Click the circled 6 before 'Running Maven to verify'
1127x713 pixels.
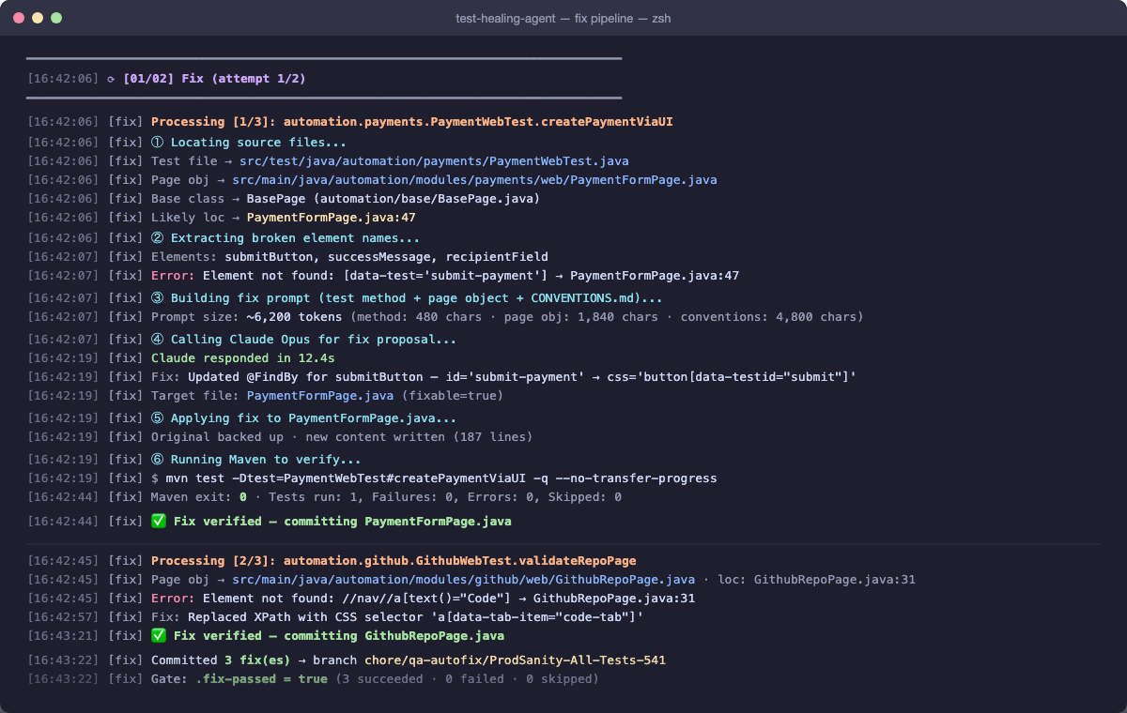[x=157, y=460]
